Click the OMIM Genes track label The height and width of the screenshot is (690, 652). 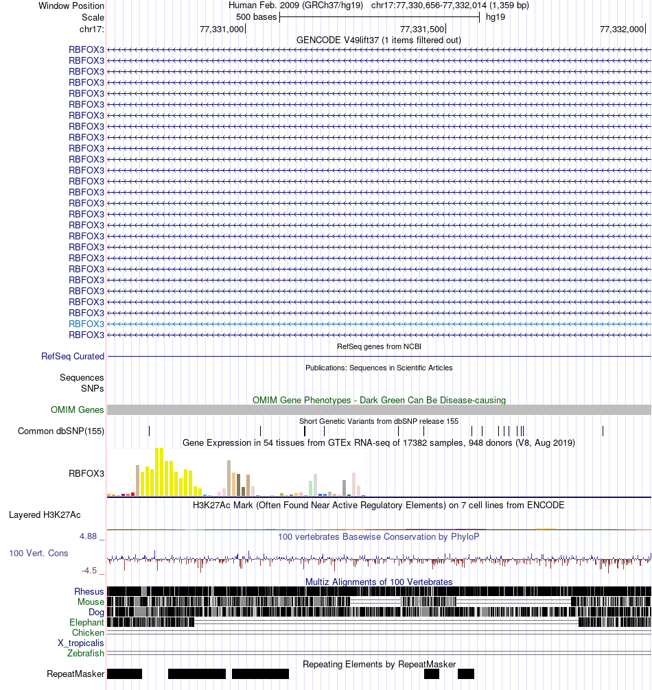click(77, 409)
